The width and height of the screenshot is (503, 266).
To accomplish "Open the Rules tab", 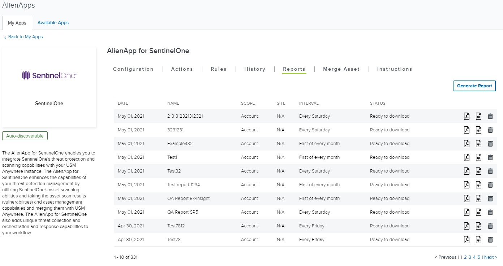I will (219, 69).
